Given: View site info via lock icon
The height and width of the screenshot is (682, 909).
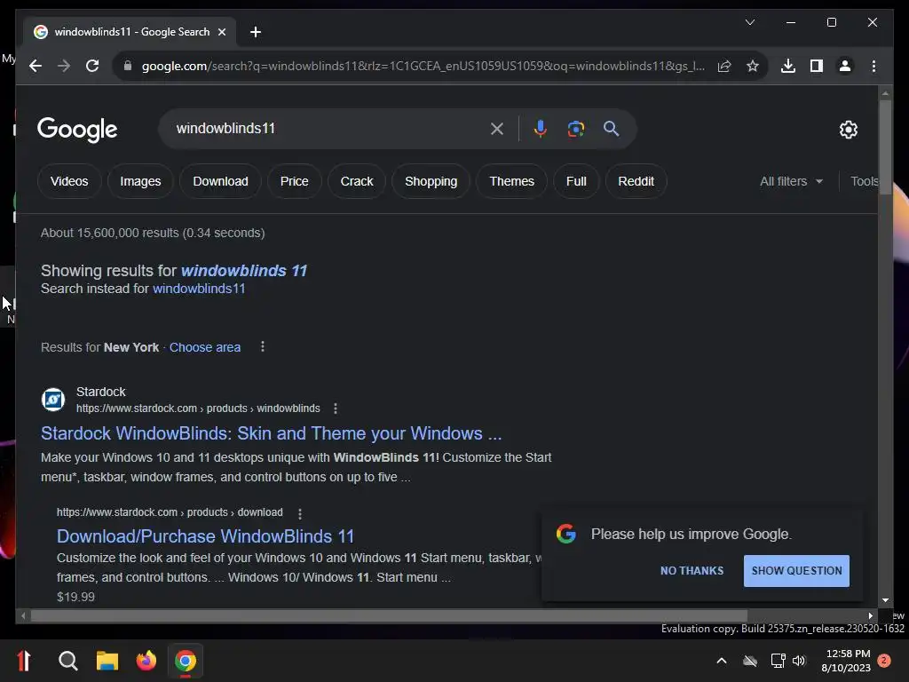Looking at the screenshot, I should (x=128, y=66).
